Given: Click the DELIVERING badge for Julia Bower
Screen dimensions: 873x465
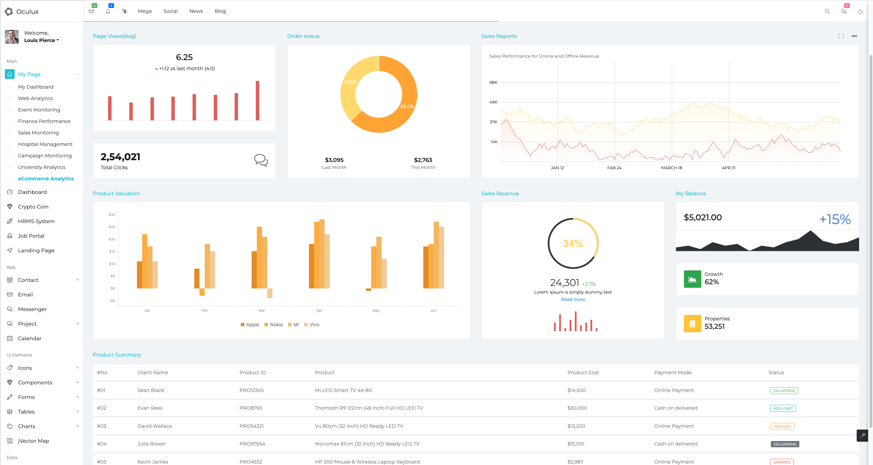Looking at the screenshot, I should pos(785,444).
